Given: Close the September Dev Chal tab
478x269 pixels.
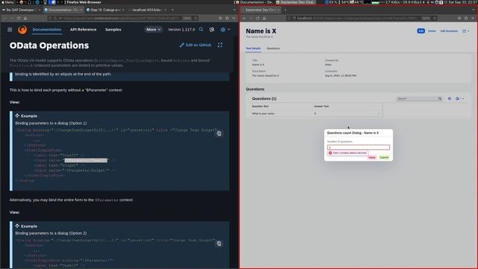Looking at the screenshot, I should [x=279, y=10].
